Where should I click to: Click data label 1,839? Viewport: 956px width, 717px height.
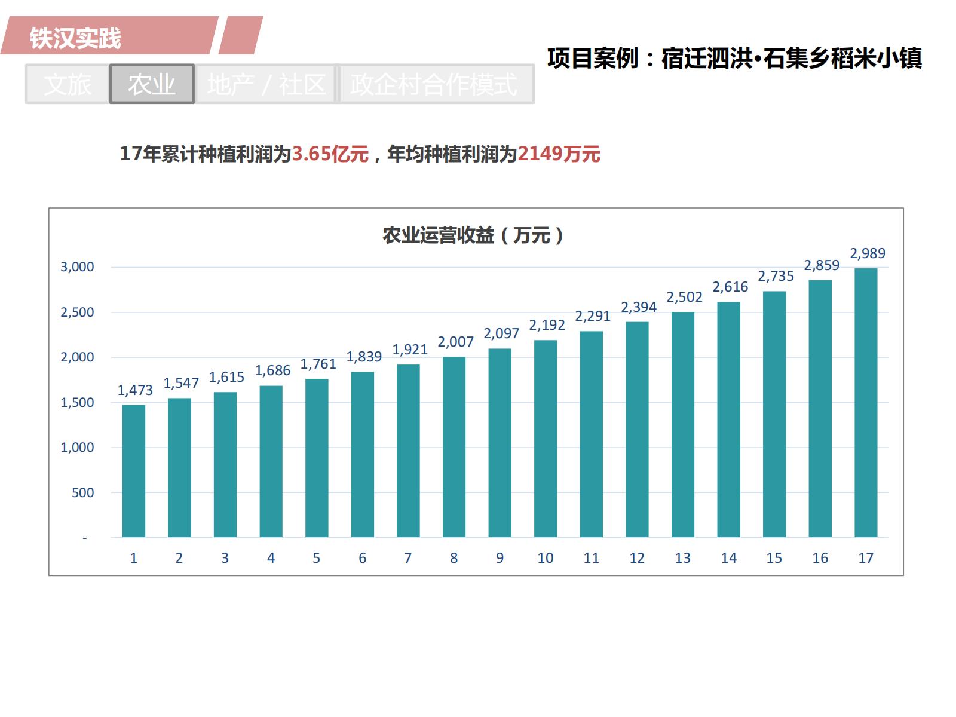[364, 357]
